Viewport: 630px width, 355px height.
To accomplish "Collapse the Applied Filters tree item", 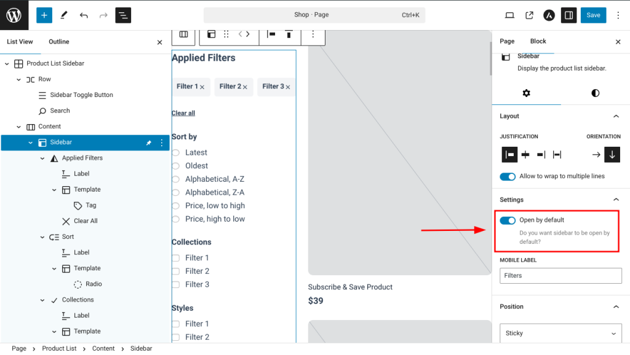I will 42,158.
